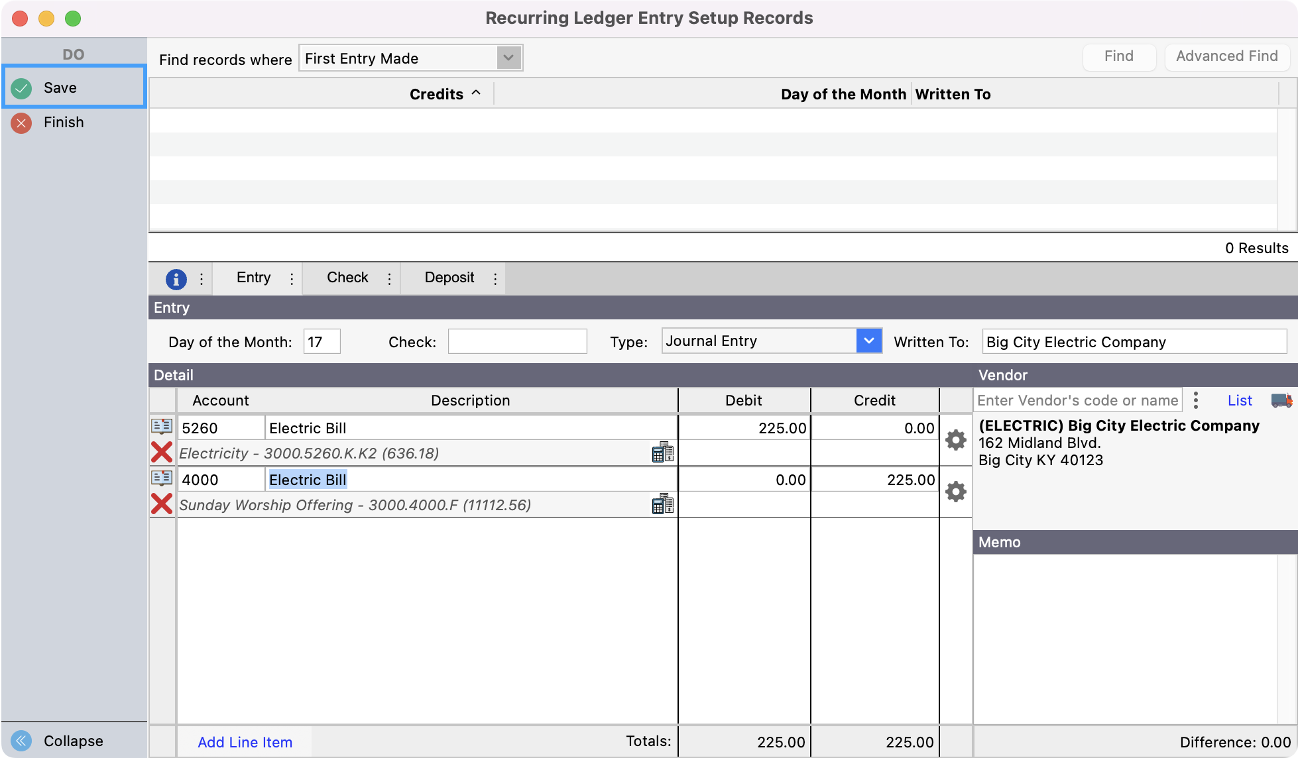Image resolution: width=1298 pixels, height=758 pixels.
Task: Click the Add Line Item link
Action: click(x=245, y=742)
